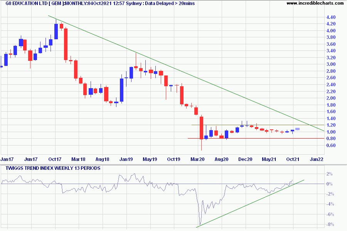Click the Dec20 date axis label

click(x=246, y=159)
